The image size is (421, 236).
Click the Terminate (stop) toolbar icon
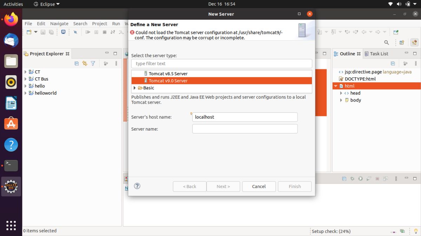tap(105, 32)
